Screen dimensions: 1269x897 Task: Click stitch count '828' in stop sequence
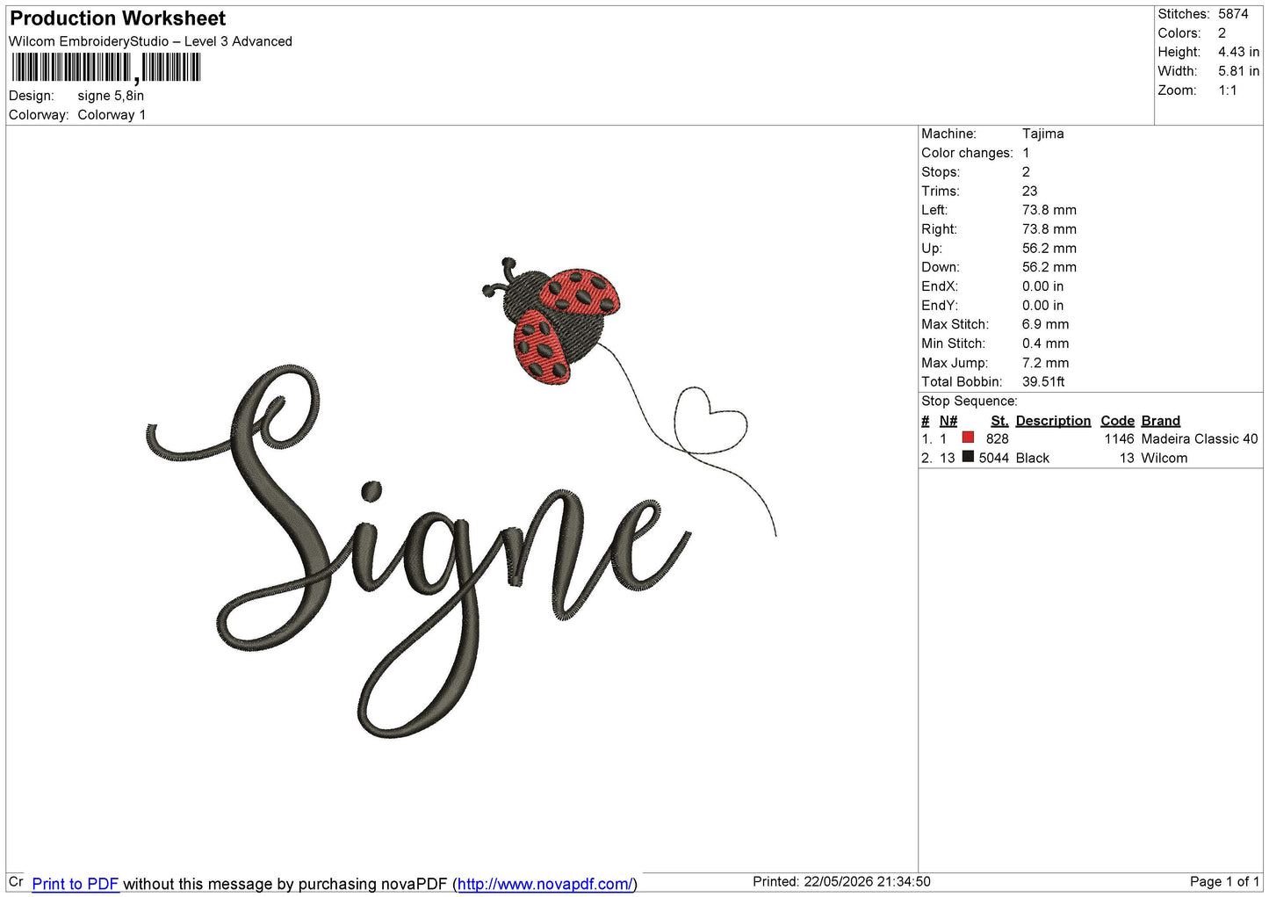coord(997,439)
